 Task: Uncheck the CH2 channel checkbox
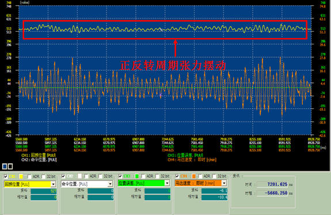point(63,176)
